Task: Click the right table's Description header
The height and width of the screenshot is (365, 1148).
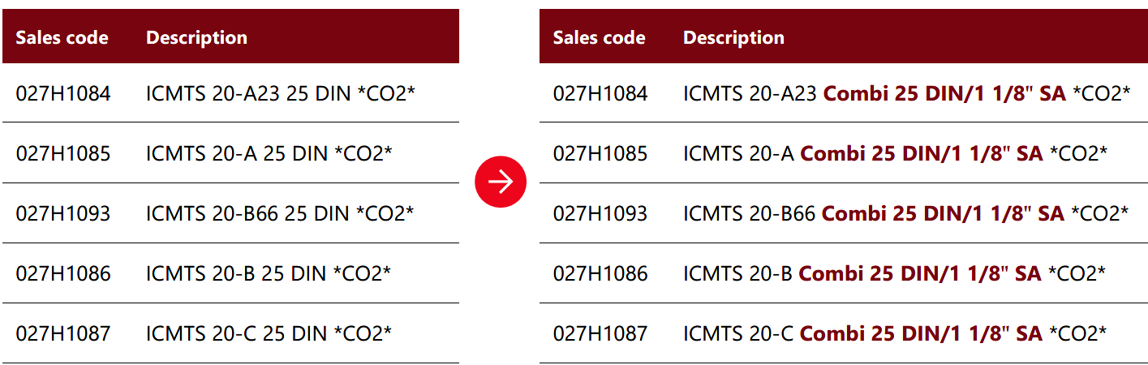Action: point(733,37)
